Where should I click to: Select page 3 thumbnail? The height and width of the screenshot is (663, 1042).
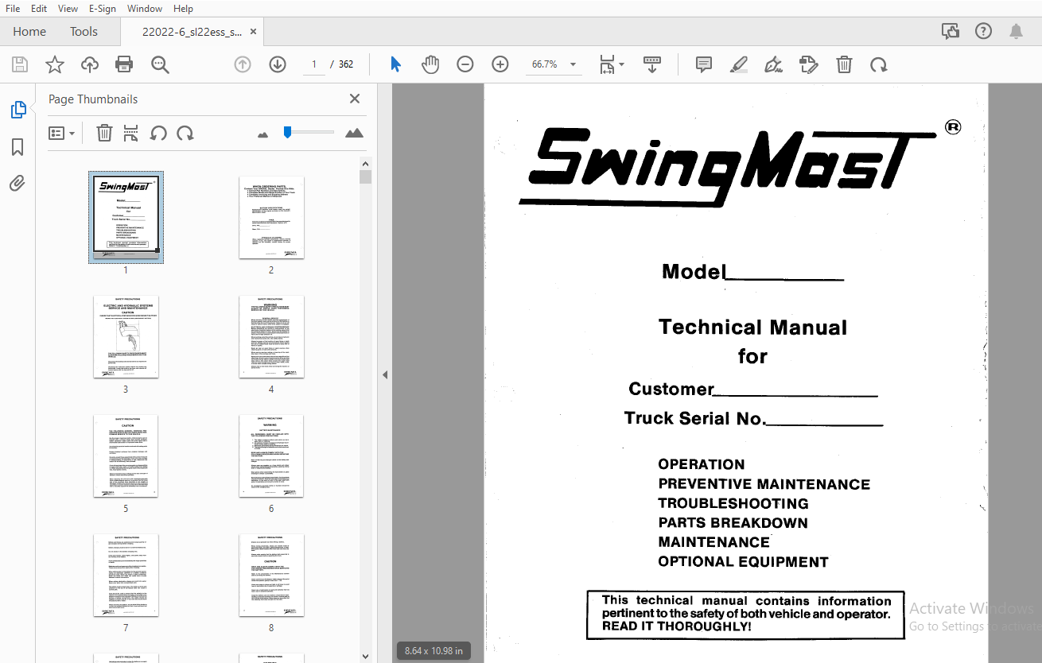click(x=126, y=336)
